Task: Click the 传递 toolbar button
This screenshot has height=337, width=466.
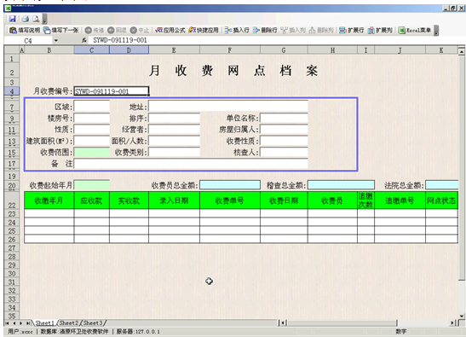Action: 95,30
